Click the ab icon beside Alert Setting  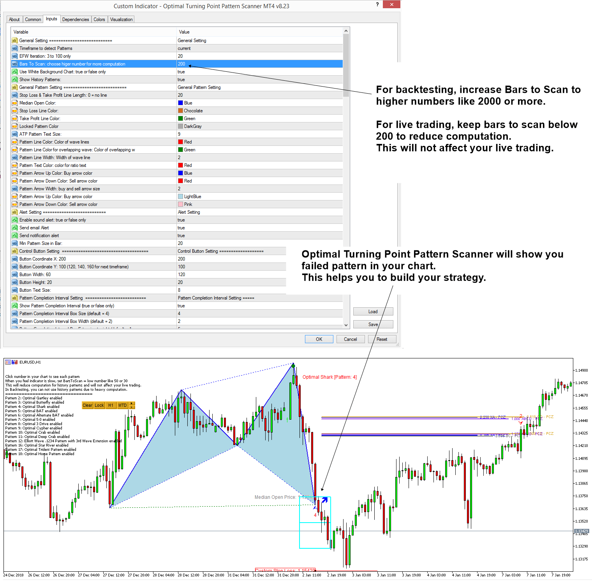(x=15, y=212)
